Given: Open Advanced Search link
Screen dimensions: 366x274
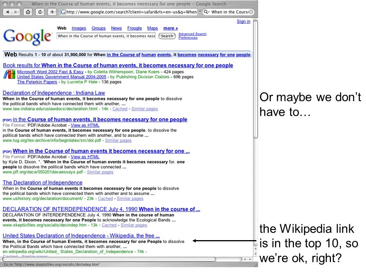Looking at the screenshot, I should point(192,34).
